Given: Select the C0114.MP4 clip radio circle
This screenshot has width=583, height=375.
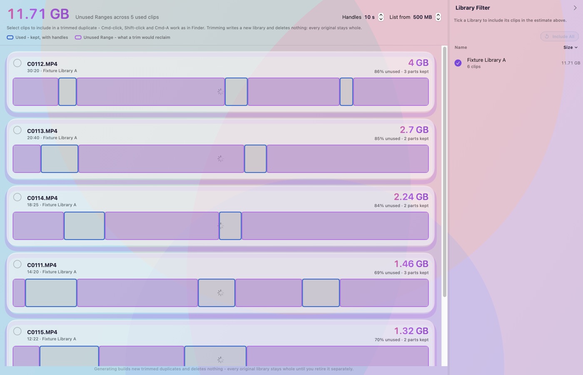Looking at the screenshot, I should 17,197.
